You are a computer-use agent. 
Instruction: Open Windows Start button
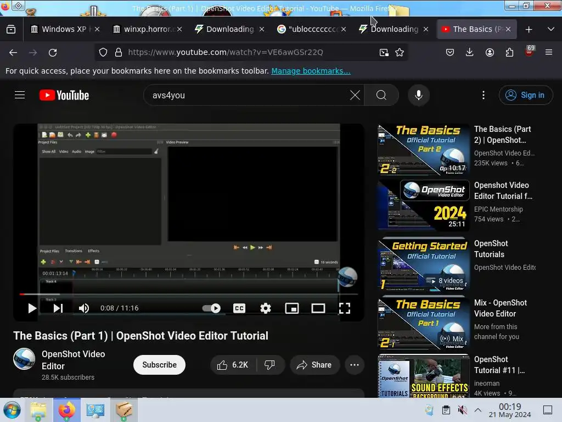tap(12, 410)
